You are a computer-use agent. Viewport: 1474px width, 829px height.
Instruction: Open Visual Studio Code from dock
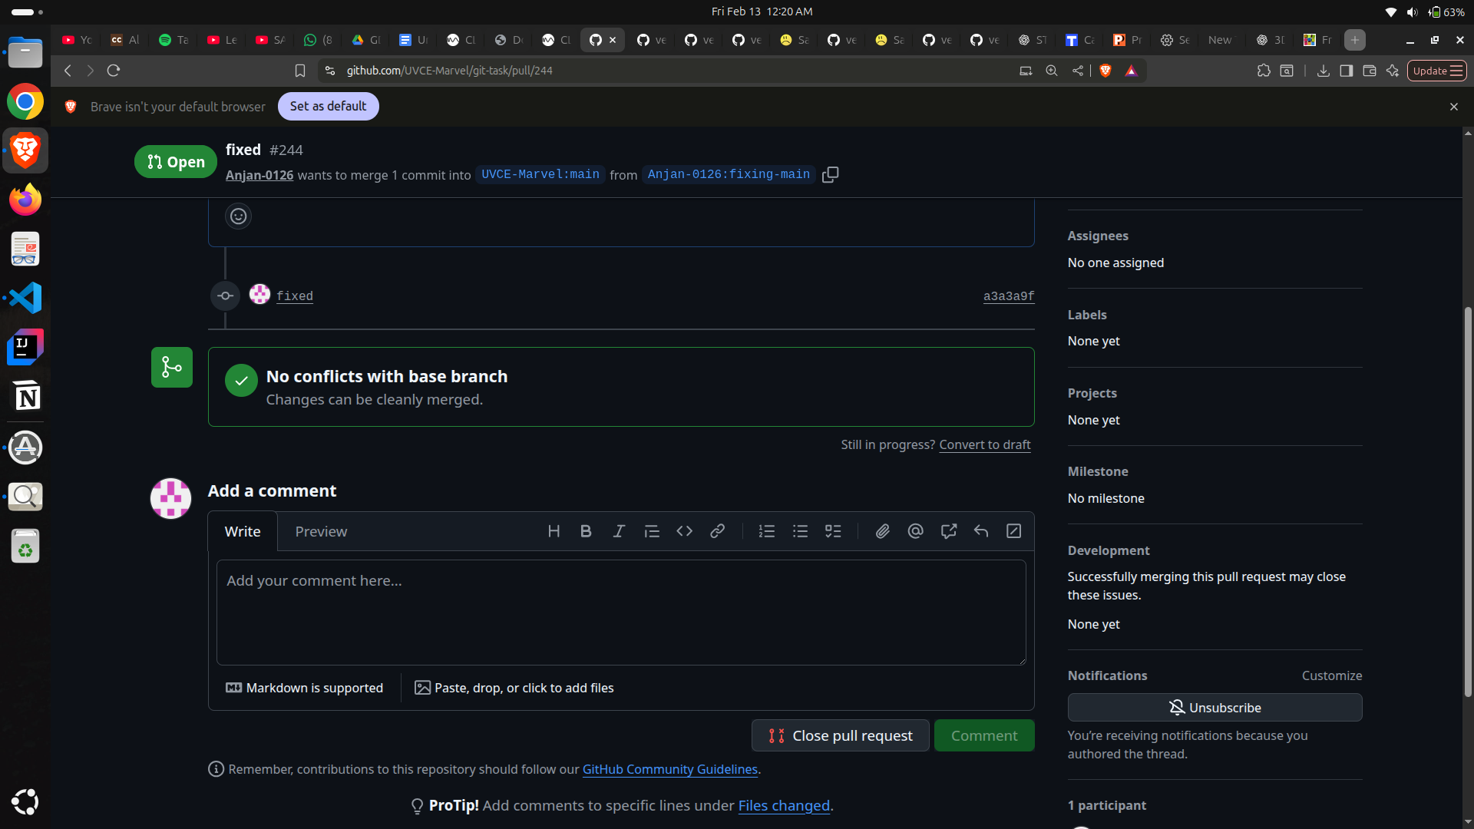point(25,298)
